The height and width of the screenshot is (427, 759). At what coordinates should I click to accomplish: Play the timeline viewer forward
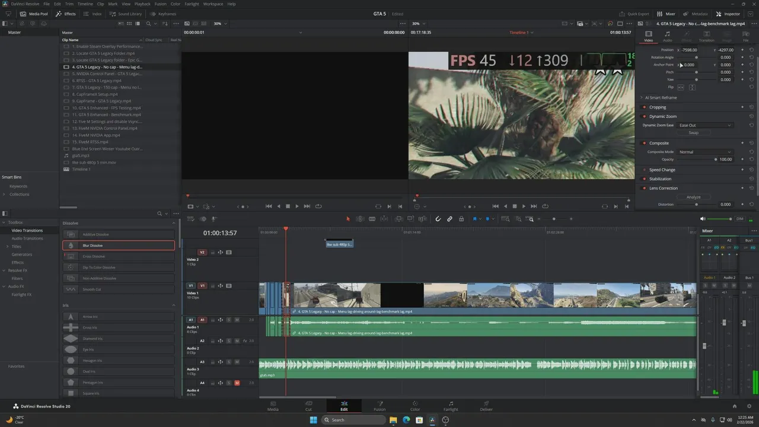coord(524,206)
